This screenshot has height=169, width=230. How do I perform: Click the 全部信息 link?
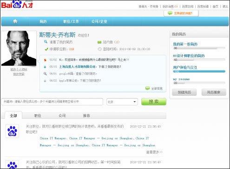point(157,89)
